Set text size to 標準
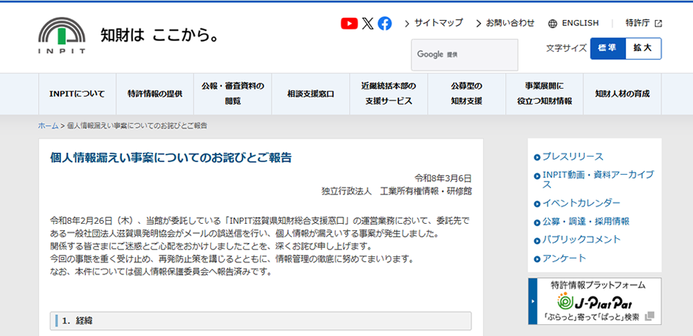 (607, 48)
